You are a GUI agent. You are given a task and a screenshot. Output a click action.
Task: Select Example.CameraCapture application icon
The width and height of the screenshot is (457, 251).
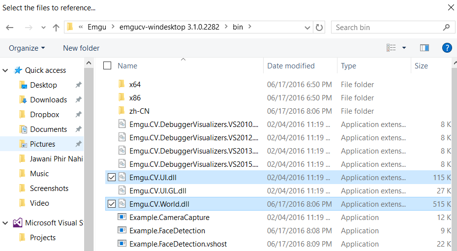pyautogui.click(x=122, y=217)
